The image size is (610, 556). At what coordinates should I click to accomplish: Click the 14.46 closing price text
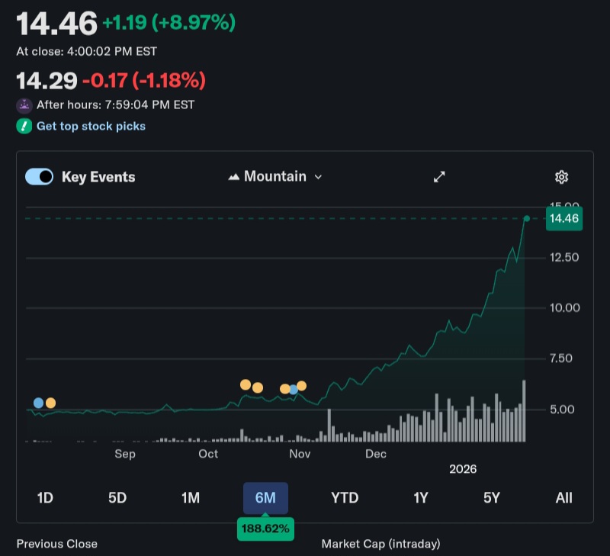(x=56, y=24)
